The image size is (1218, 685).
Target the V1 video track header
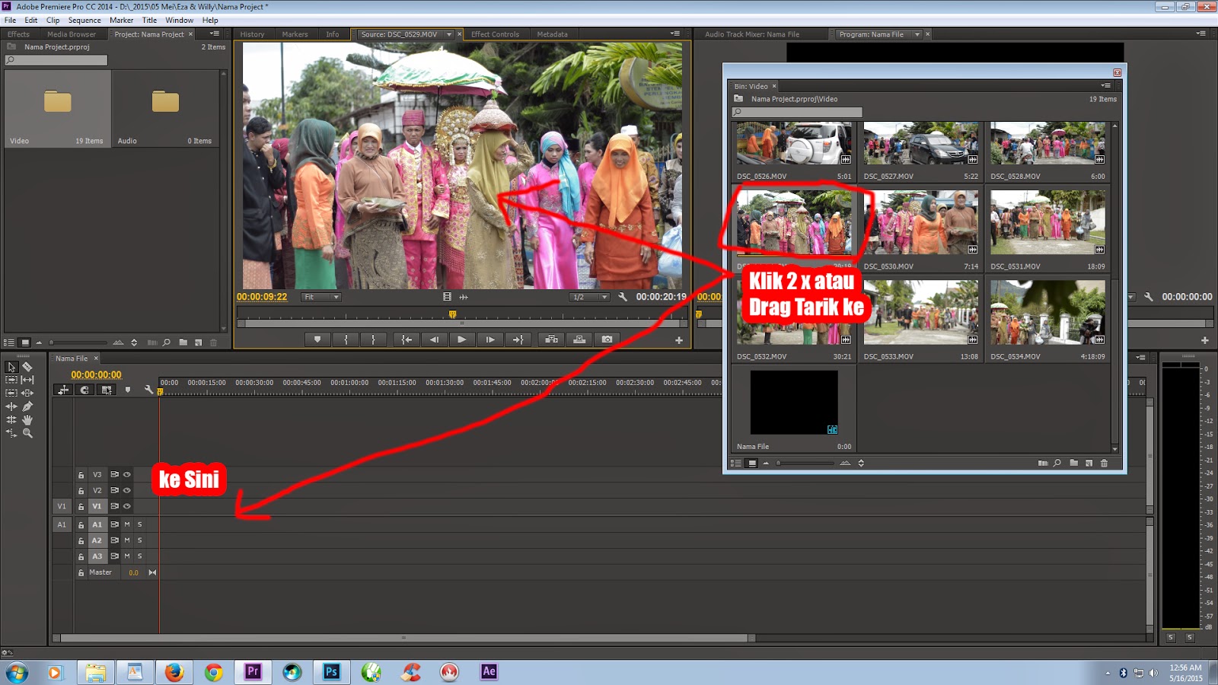pos(97,506)
